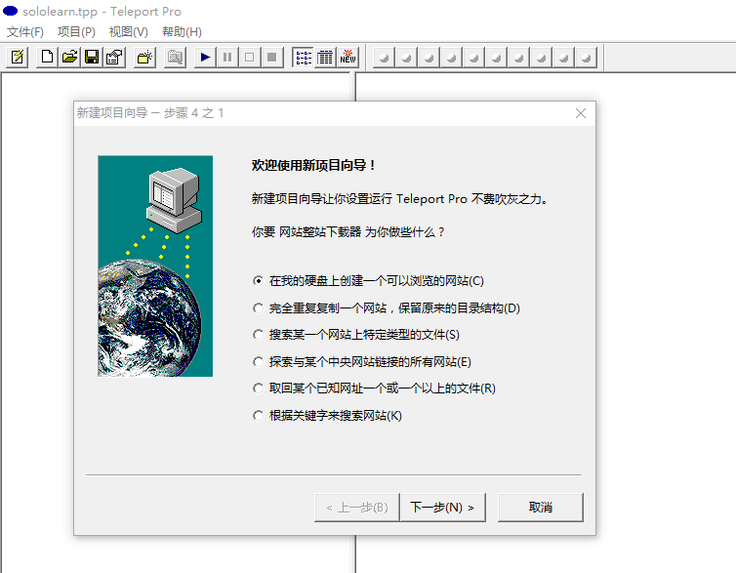The height and width of the screenshot is (573, 736).
Task: Add a new starting address
Action: tap(144, 58)
